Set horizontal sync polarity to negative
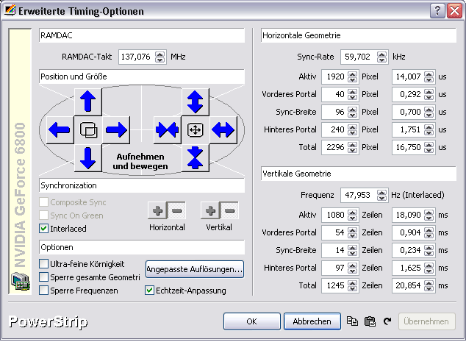The height and width of the screenshot is (342, 466). pyautogui.click(x=176, y=210)
